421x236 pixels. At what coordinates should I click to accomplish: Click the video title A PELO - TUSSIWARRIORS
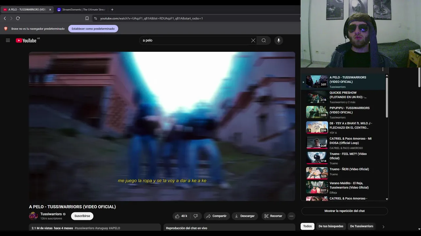(x=72, y=207)
